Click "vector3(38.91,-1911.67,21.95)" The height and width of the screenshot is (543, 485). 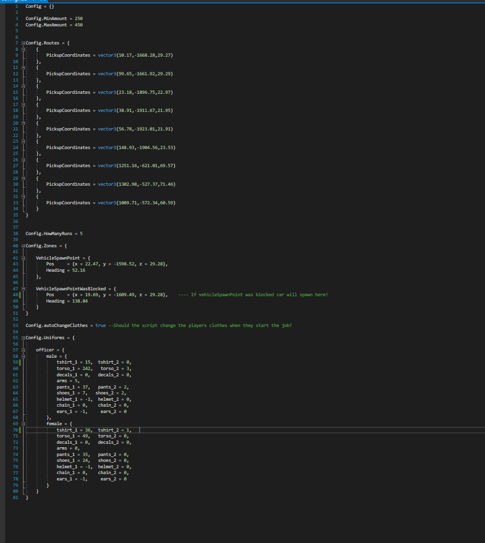(135, 110)
